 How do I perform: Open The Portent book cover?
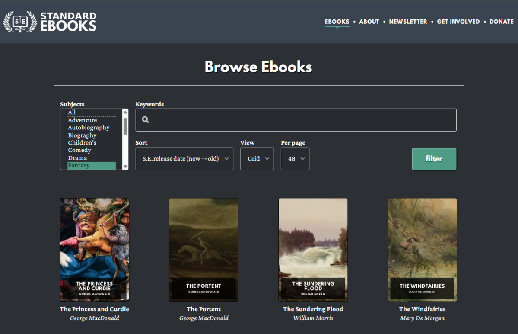coord(203,250)
